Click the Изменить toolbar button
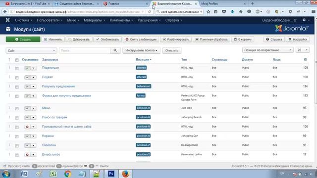 click(x=53, y=40)
